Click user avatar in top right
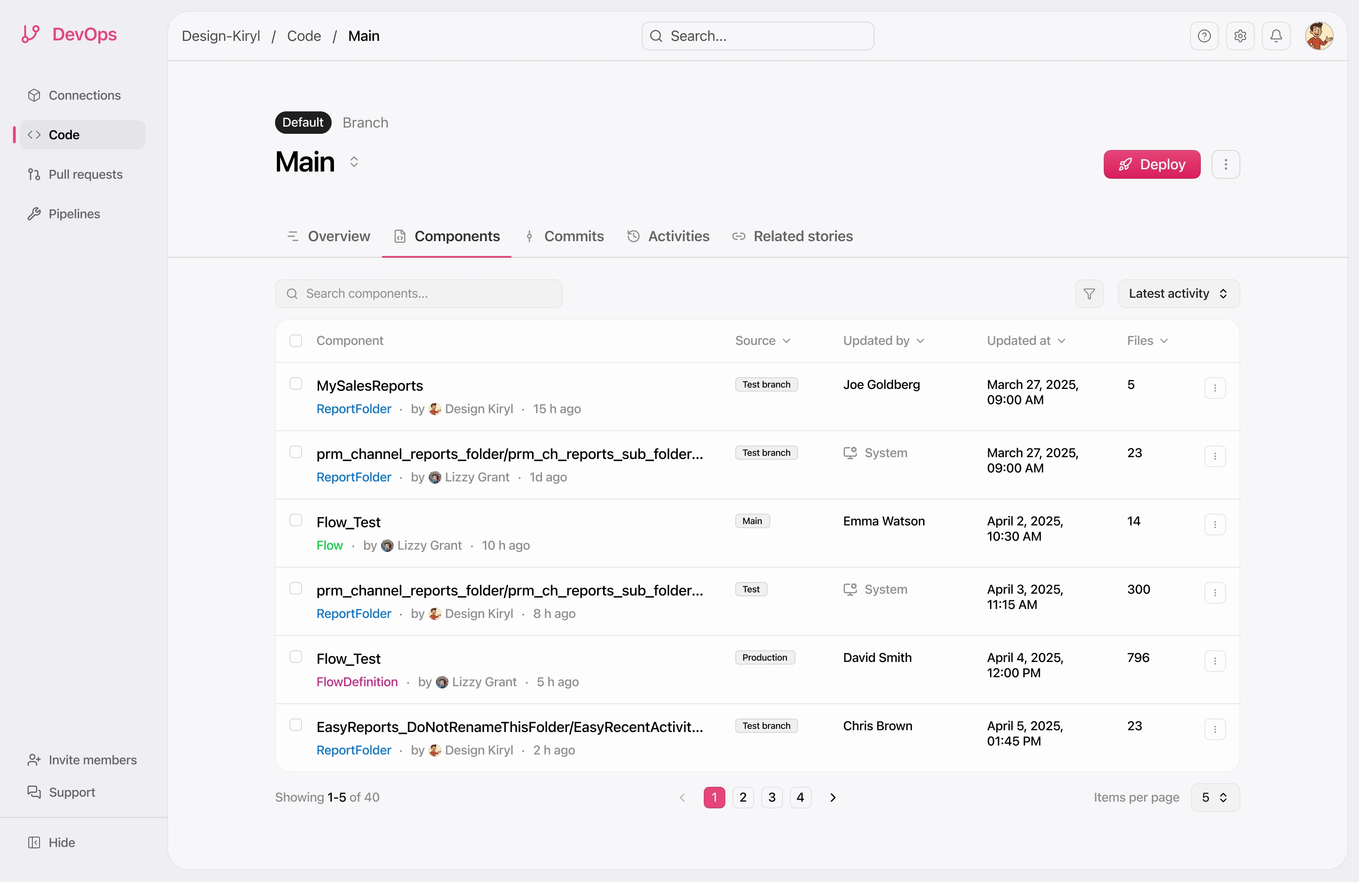Image resolution: width=1359 pixels, height=882 pixels. (x=1319, y=36)
